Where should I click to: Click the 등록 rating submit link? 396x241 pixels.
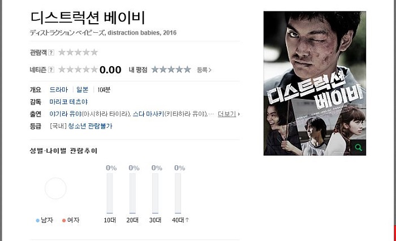[204, 70]
